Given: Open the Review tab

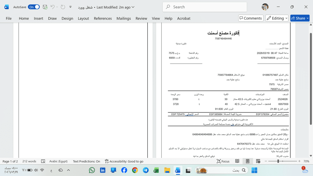Looking at the screenshot, I should (141, 18).
